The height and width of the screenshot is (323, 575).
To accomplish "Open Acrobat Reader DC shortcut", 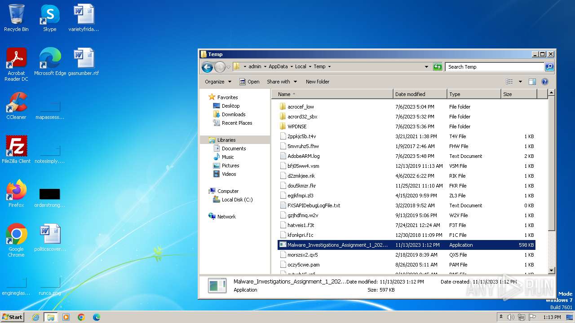I will click(x=16, y=64).
